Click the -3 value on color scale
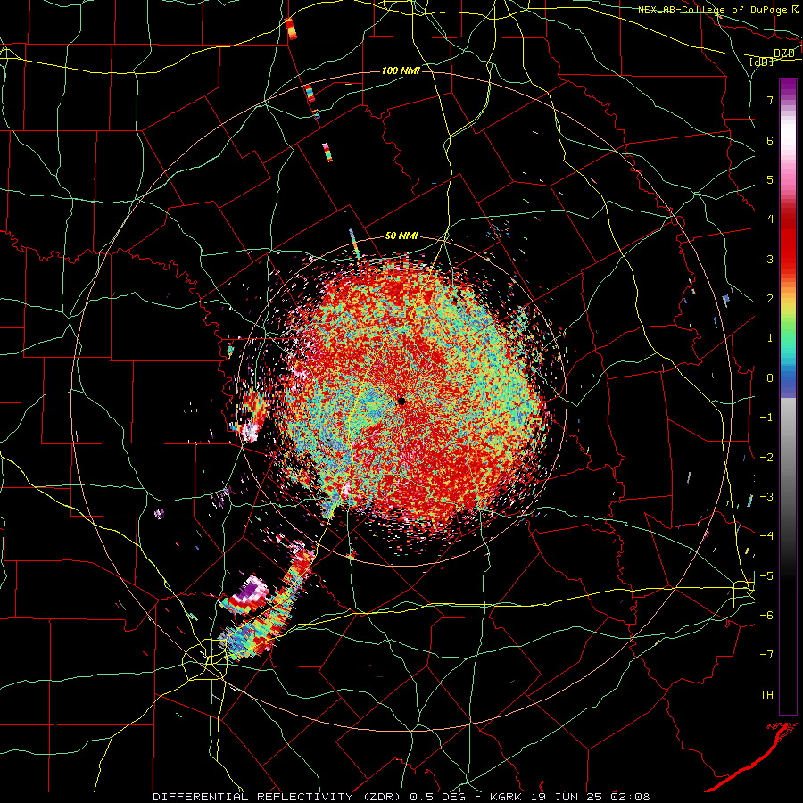The image size is (803, 803). point(766,497)
